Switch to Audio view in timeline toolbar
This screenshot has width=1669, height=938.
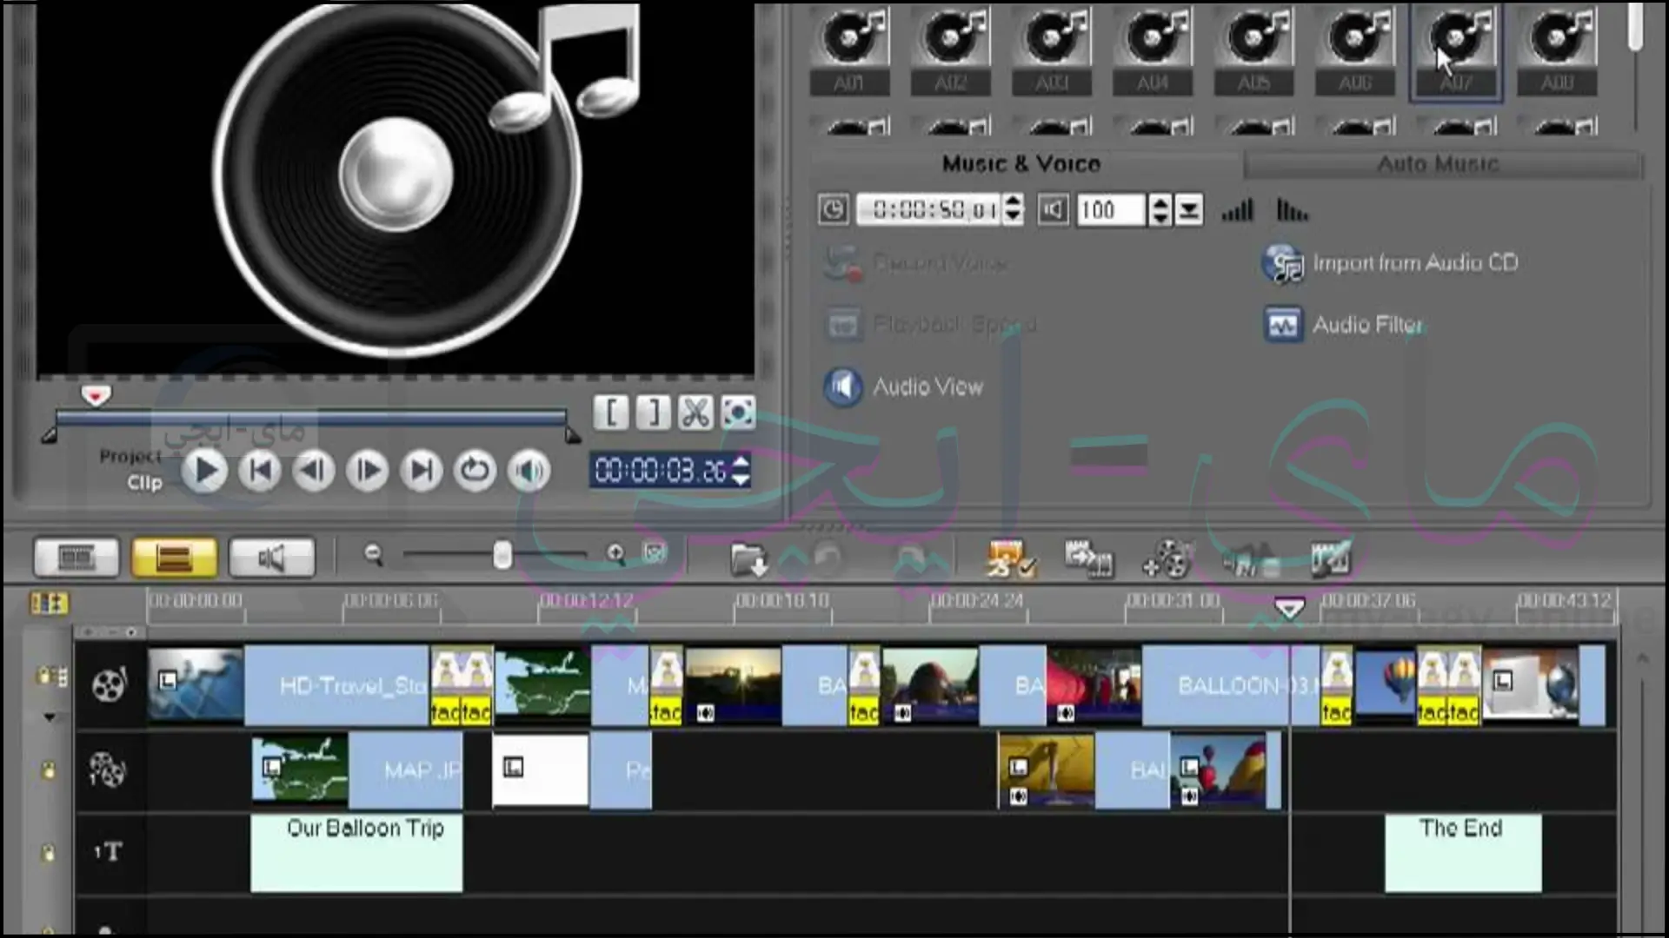coord(271,558)
